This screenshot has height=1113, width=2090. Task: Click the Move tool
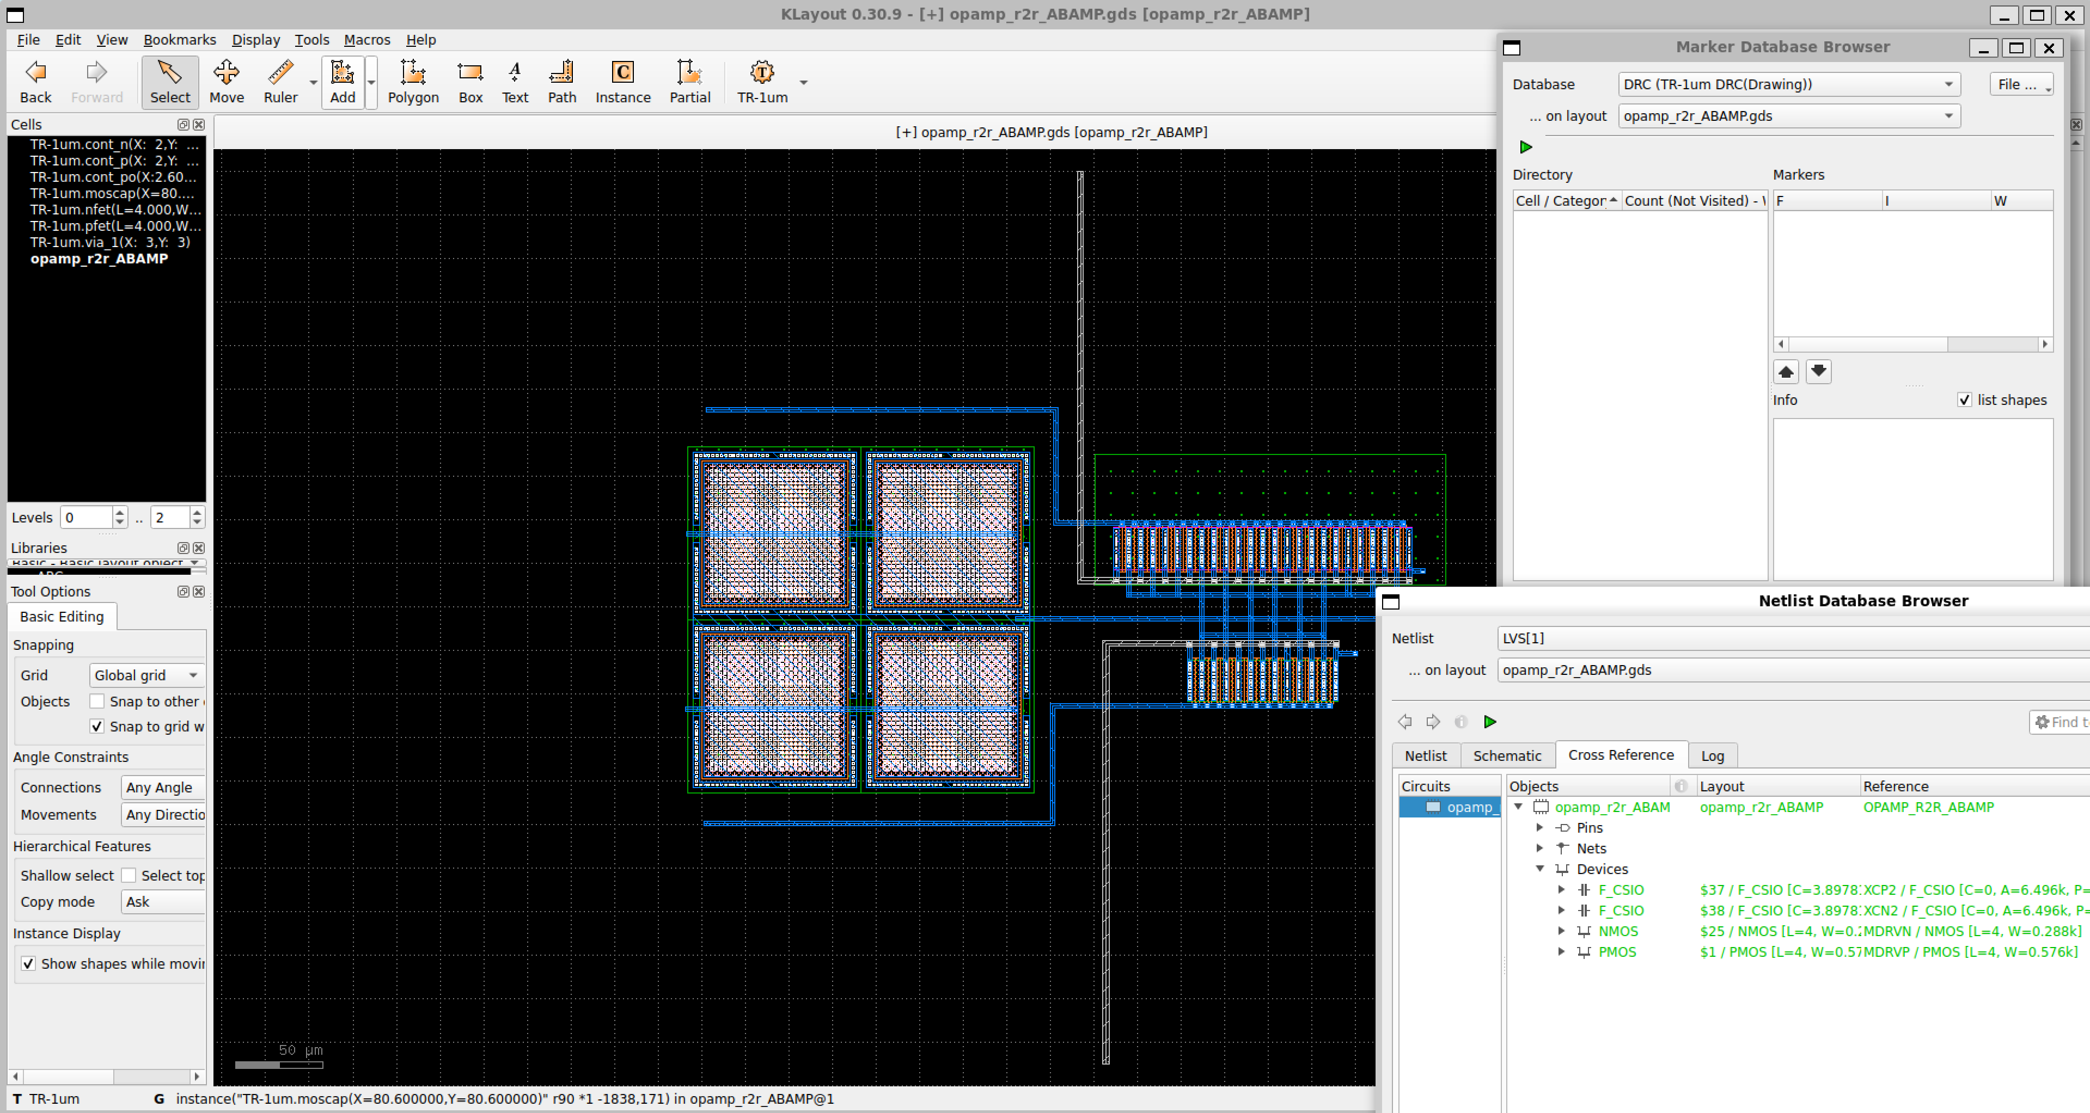[227, 81]
